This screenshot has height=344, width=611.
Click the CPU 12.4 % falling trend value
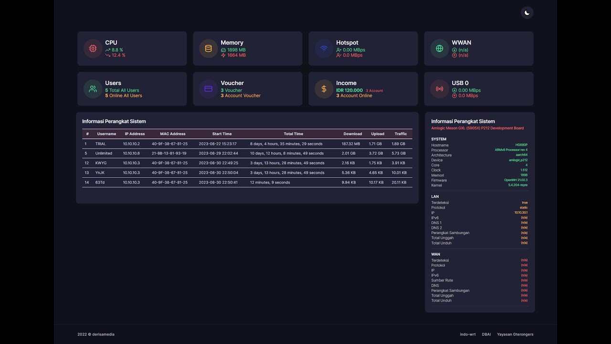115,55
